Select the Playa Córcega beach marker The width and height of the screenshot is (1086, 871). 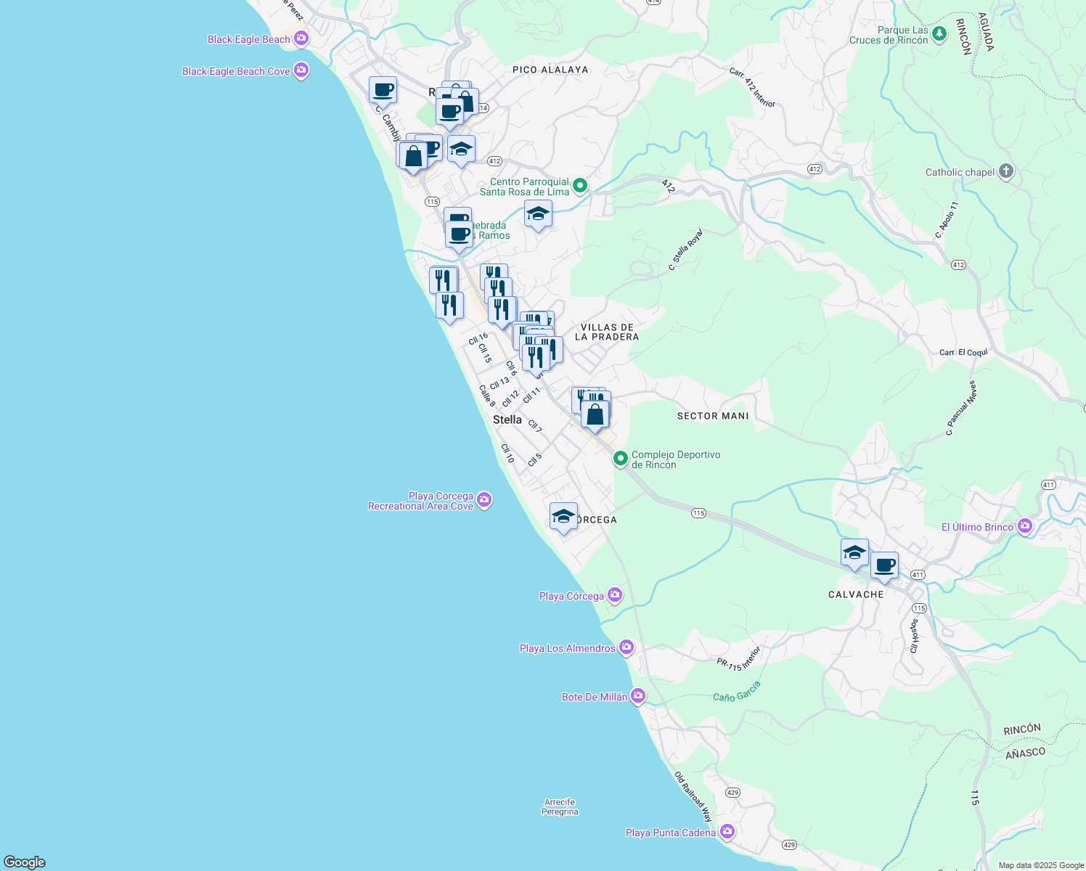(x=615, y=595)
